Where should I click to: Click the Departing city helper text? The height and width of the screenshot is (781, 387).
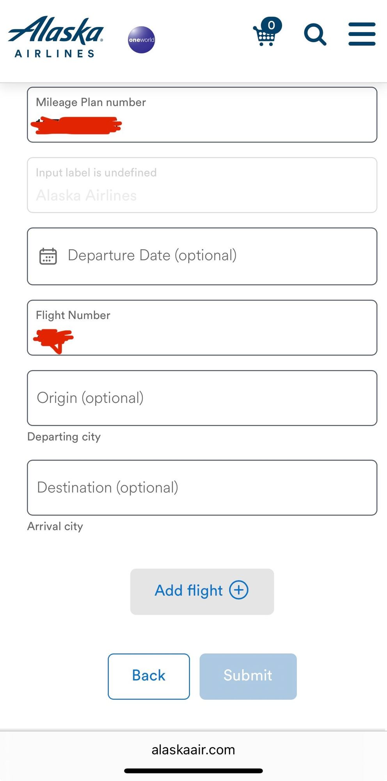point(64,437)
